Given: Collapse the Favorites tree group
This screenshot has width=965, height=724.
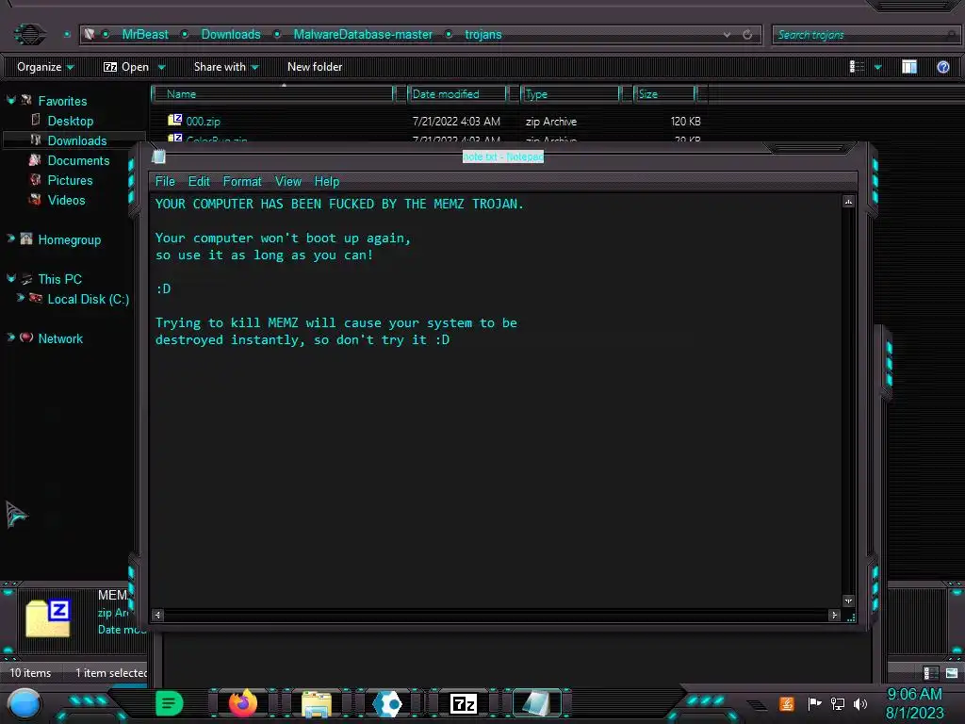Looking at the screenshot, I should [11, 100].
